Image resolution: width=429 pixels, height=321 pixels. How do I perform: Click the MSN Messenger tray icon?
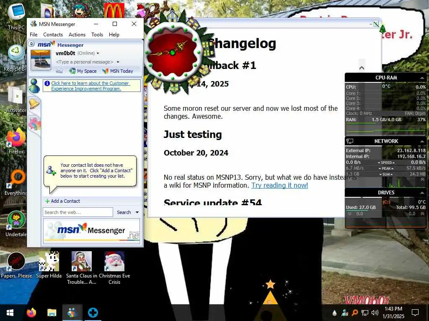coord(345,313)
